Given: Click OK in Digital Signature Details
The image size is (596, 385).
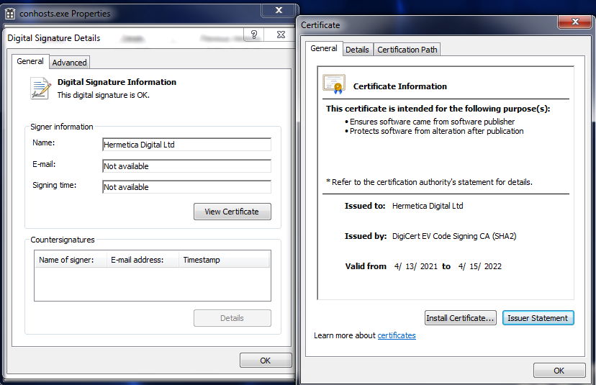Looking at the screenshot, I should 266,361.
